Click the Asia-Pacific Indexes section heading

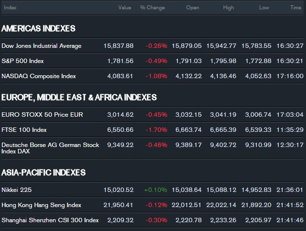[x=43, y=172]
